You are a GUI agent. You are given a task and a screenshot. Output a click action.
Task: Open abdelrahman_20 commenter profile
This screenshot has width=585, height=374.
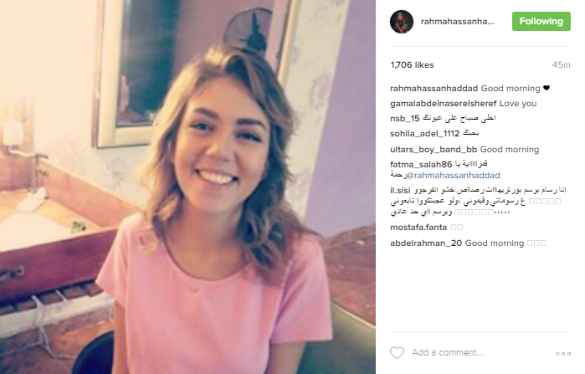[x=426, y=243]
